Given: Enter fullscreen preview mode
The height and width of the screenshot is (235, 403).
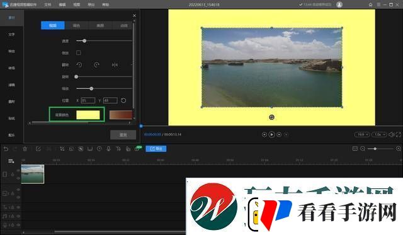Looking at the screenshot, I should (x=399, y=134).
